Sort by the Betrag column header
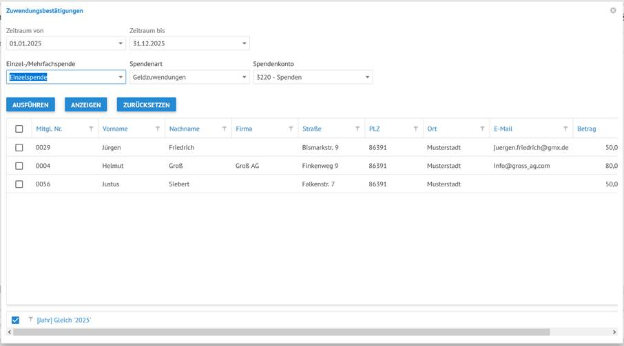Screen dimensions: 624x346 [x=586, y=129]
